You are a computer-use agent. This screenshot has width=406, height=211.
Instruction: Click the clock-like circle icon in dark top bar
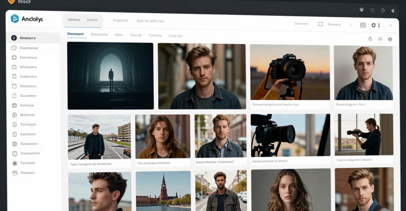(383, 10)
